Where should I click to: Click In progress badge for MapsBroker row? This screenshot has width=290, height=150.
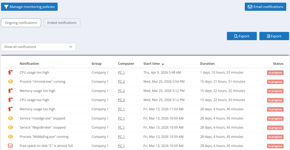pyautogui.click(x=275, y=128)
